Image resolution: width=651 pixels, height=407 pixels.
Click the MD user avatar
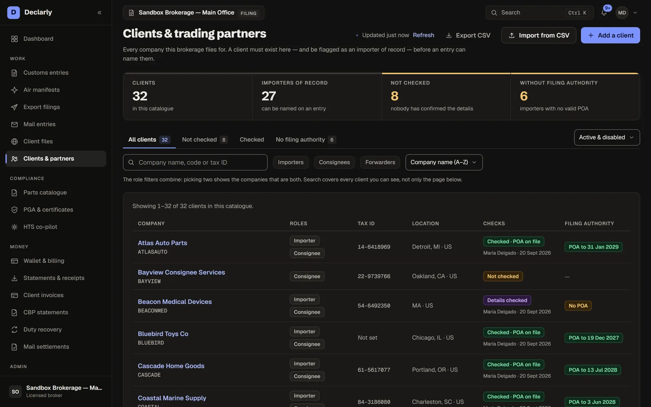click(622, 13)
